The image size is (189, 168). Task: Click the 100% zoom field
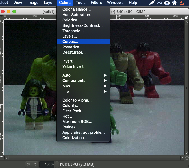coord(47,164)
